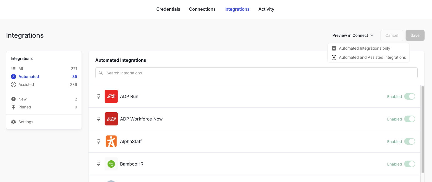Open integrations Settings

click(x=44, y=122)
